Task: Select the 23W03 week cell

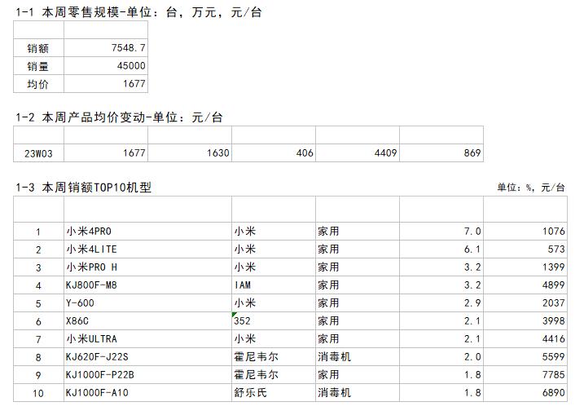Action: tap(38, 153)
